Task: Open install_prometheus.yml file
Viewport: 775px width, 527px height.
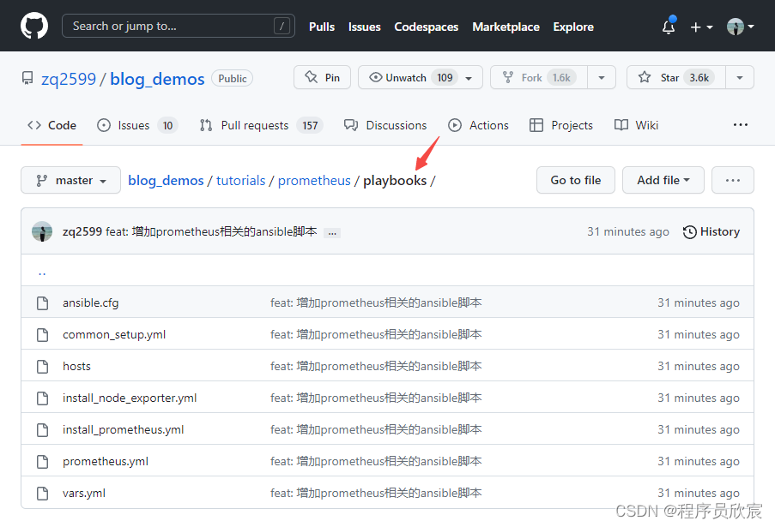Action: pyautogui.click(x=123, y=430)
